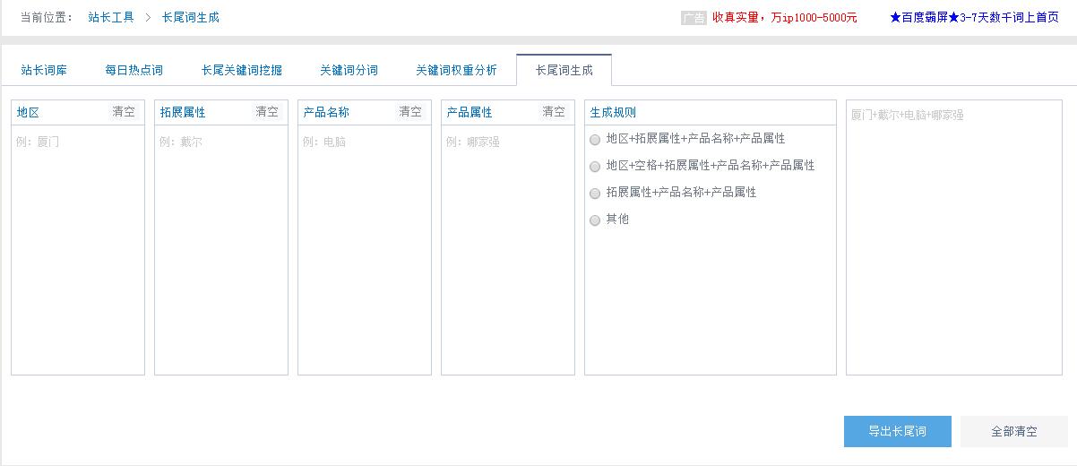Clear the 产品名称 list with 清空
This screenshot has height=466, width=1077.
pyautogui.click(x=410, y=112)
